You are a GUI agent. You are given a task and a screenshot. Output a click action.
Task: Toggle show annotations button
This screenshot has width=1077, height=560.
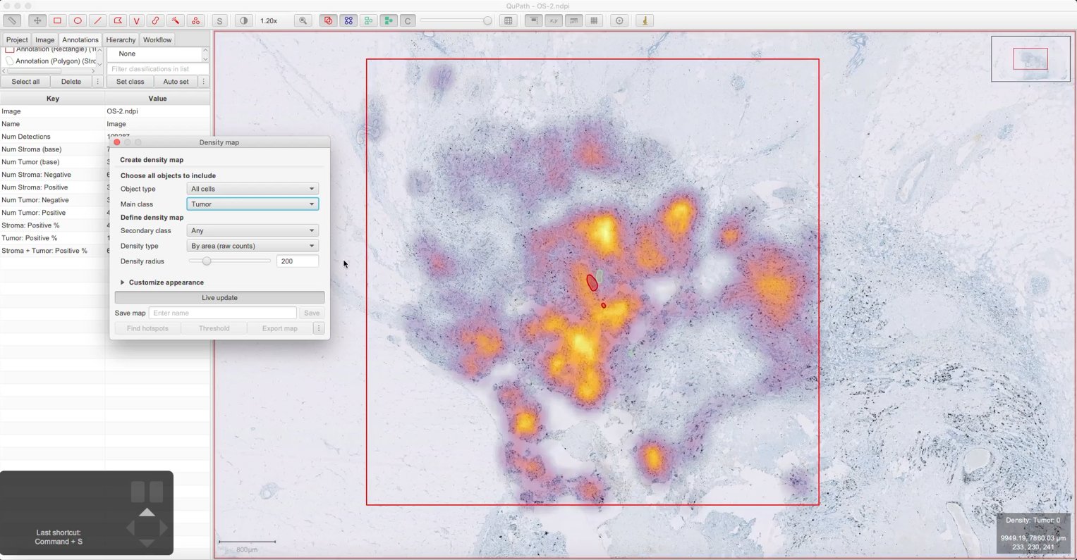[x=328, y=20]
